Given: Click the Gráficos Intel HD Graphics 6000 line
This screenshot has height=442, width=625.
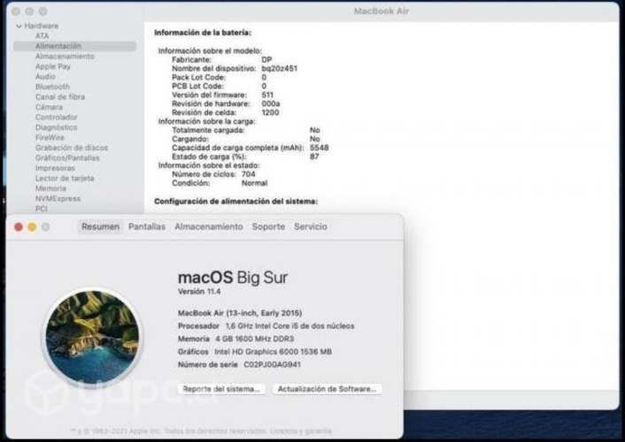Looking at the screenshot, I should (x=255, y=352).
